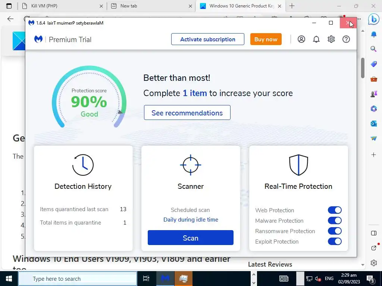This screenshot has width=382, height=286.
Task: Click See recommendations button
Action: pyautogui.click(x=187, y=112)
